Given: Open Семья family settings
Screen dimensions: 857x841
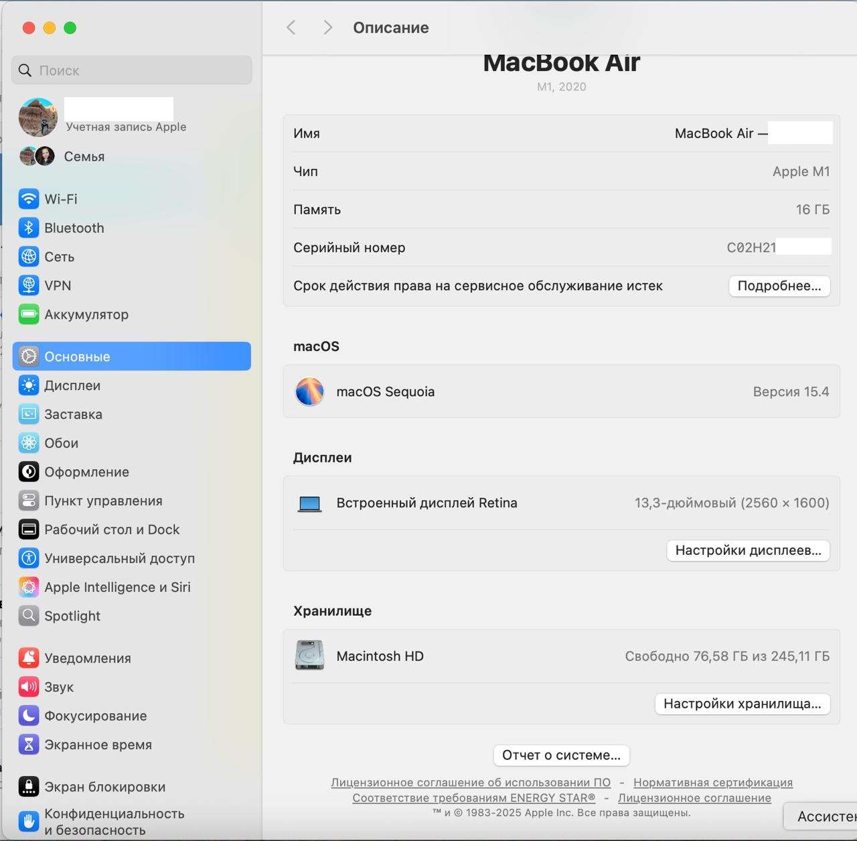Looking at the screenshot, I should [x=84, y=156].
